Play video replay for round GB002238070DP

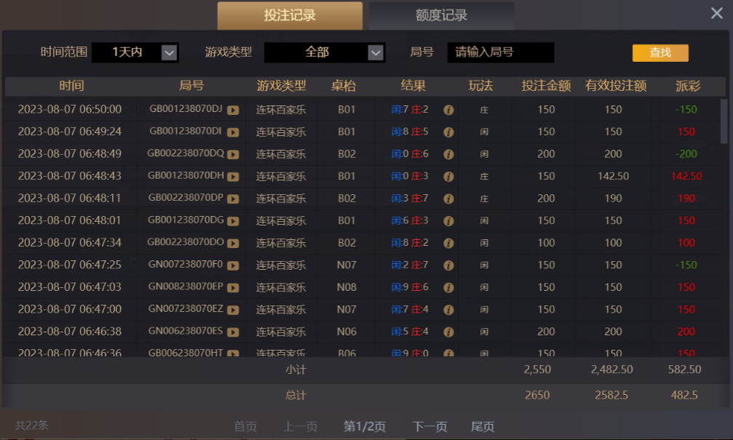click(233, 199)
